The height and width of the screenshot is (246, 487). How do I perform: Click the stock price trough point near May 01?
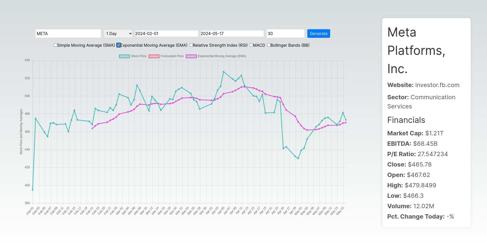298,158
